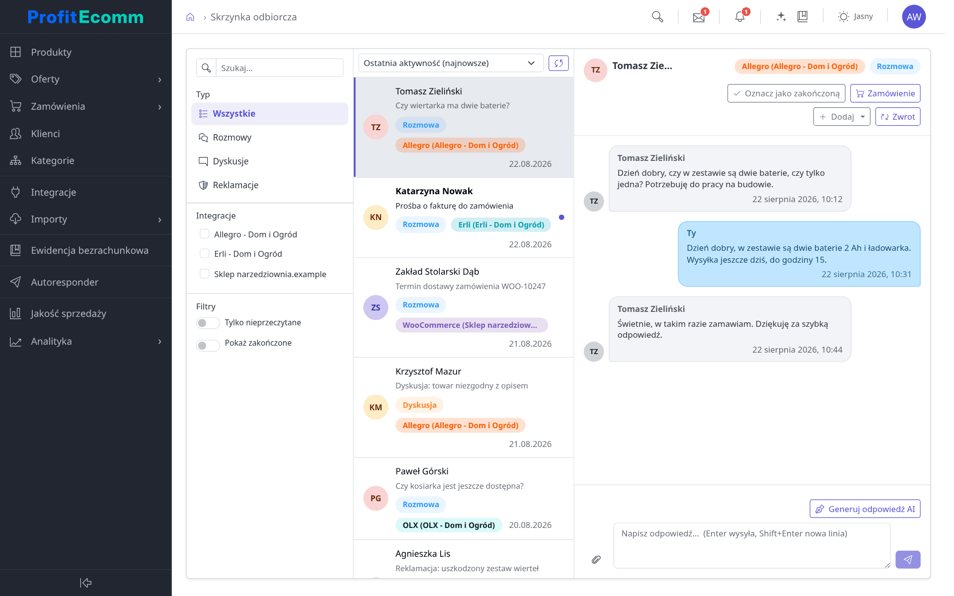This screenshot has width=954, height=596.
Task: Open the bell notifications icon
Action: pyautogui.click(x=740, y=17)
